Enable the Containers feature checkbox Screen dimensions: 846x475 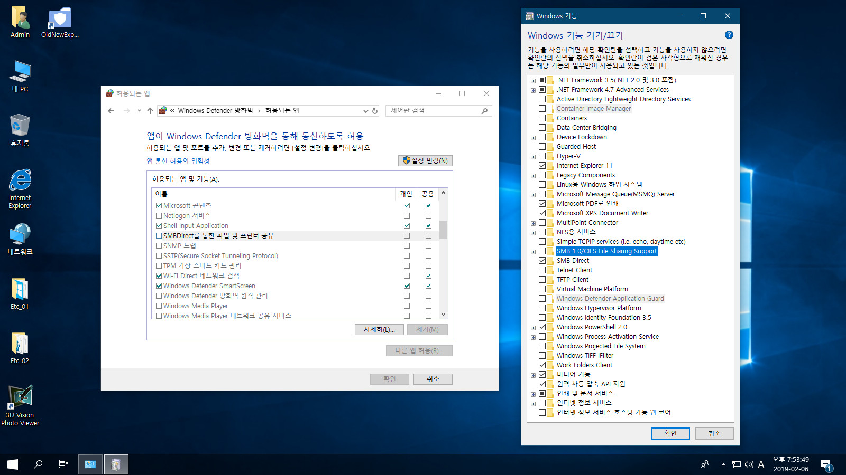[542, 118]
